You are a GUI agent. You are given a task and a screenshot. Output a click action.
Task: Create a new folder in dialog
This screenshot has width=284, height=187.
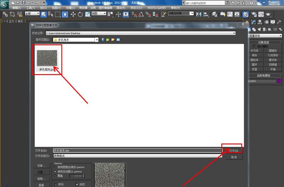[x=113, y=40]
